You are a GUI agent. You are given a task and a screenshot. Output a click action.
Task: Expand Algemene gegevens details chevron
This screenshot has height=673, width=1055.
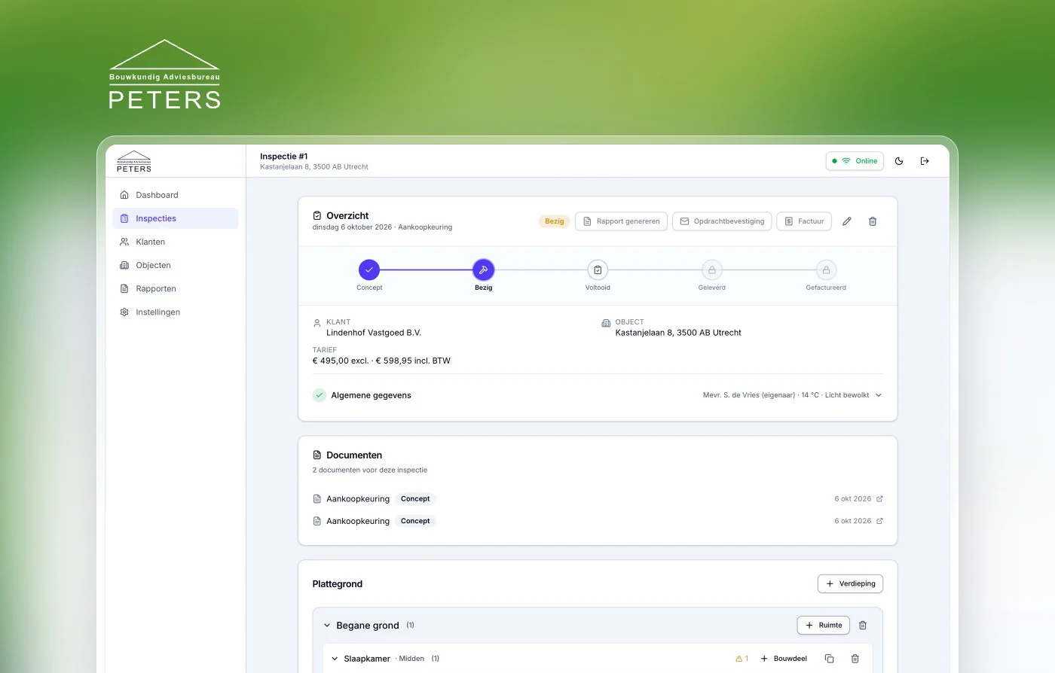tap(879, 395)
